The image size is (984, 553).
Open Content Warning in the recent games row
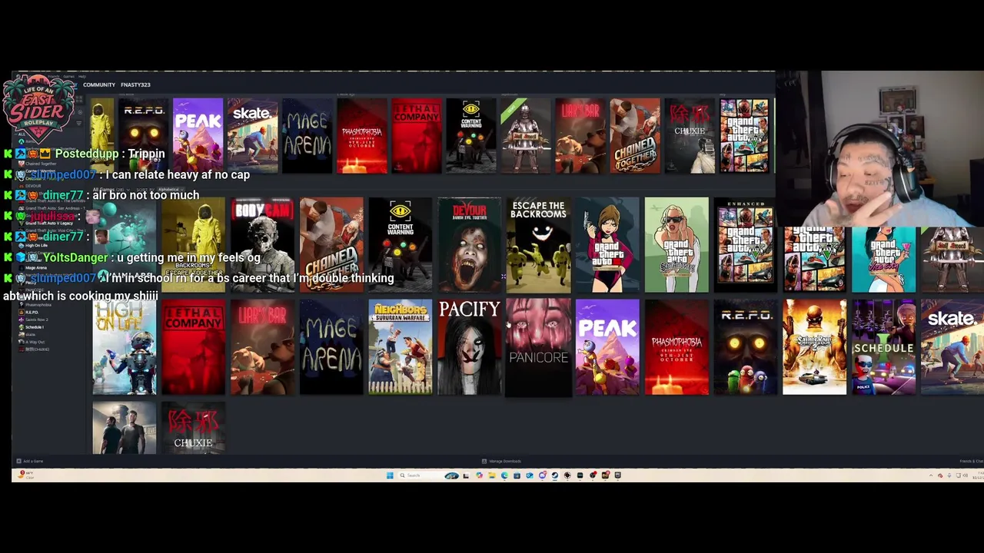point(471,136)
